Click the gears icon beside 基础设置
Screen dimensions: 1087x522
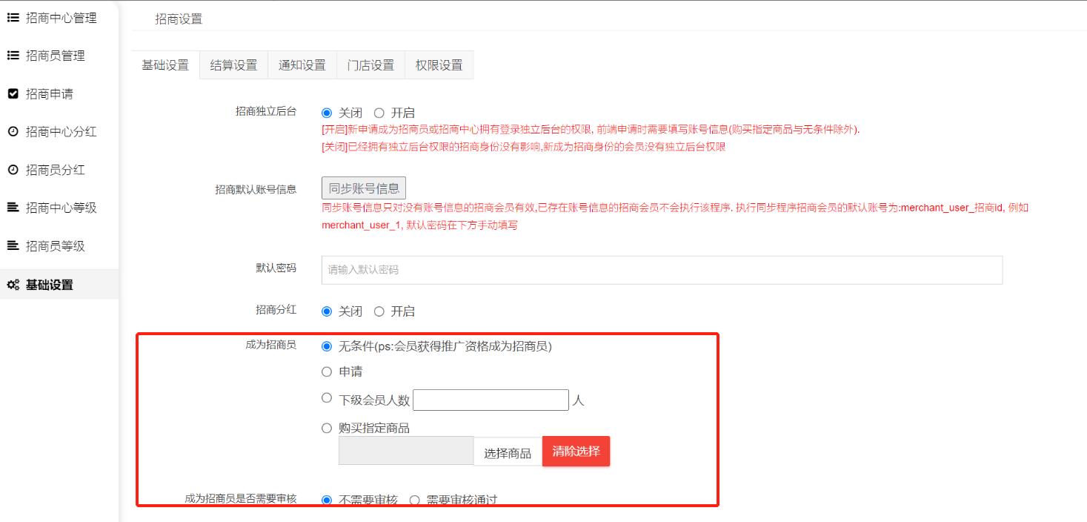click(13, 285)
